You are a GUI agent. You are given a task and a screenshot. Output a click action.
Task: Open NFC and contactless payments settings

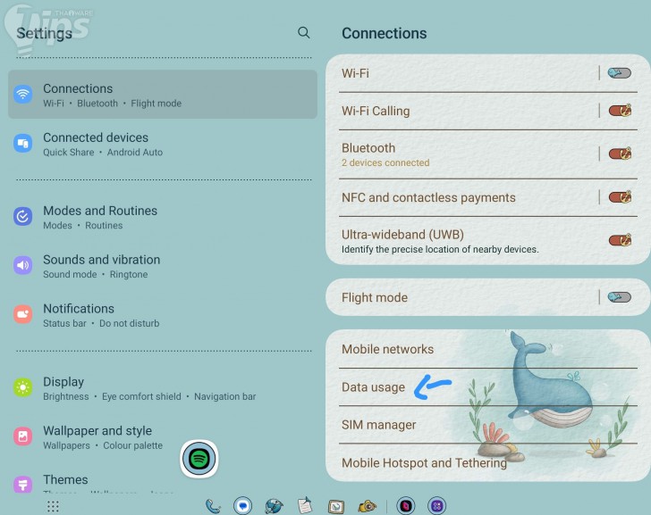(428, 197)
